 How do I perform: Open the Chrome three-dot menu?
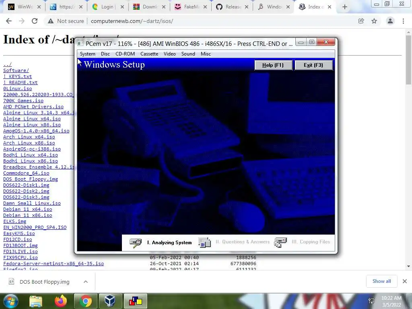pyautogui.click(x=403, y=21)
